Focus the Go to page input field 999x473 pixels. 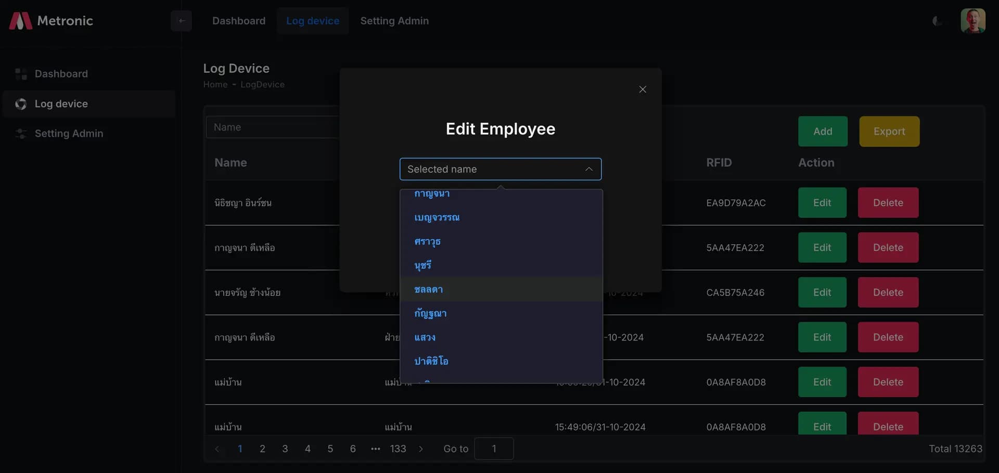[494, 449]
